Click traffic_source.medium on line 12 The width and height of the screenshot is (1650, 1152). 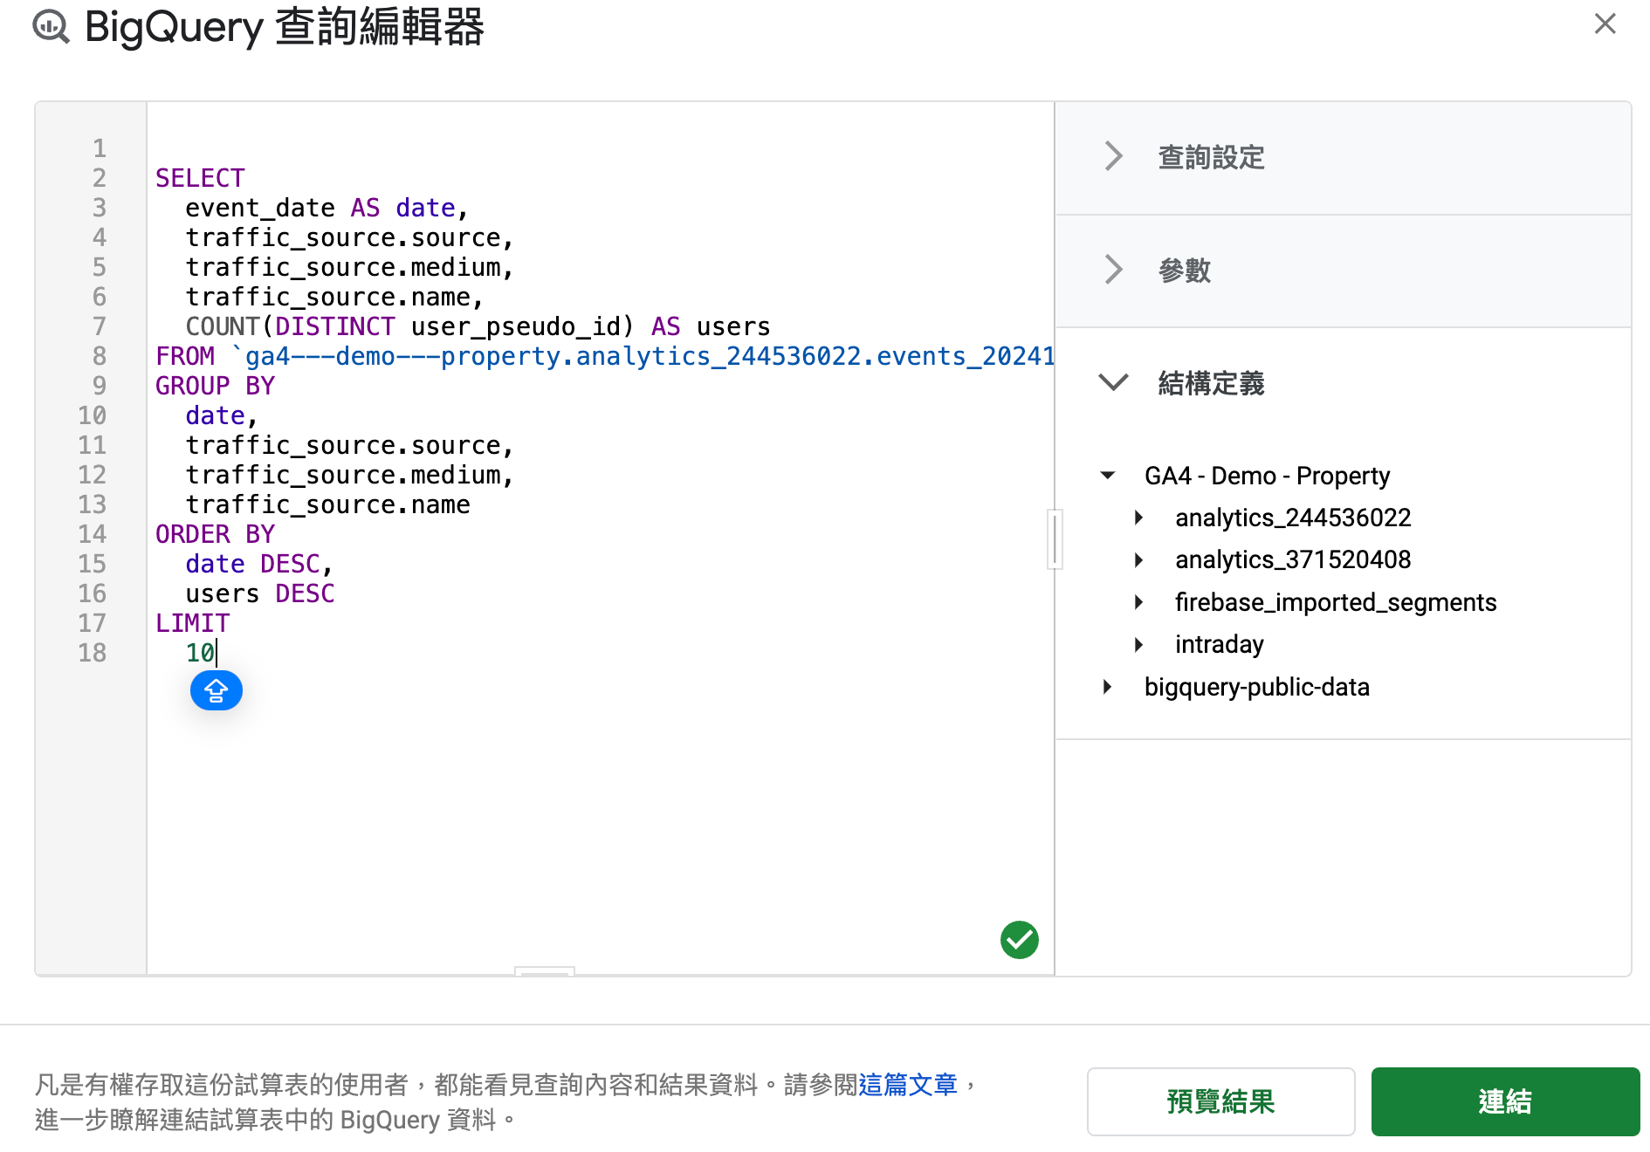click(x=349, y=475)
